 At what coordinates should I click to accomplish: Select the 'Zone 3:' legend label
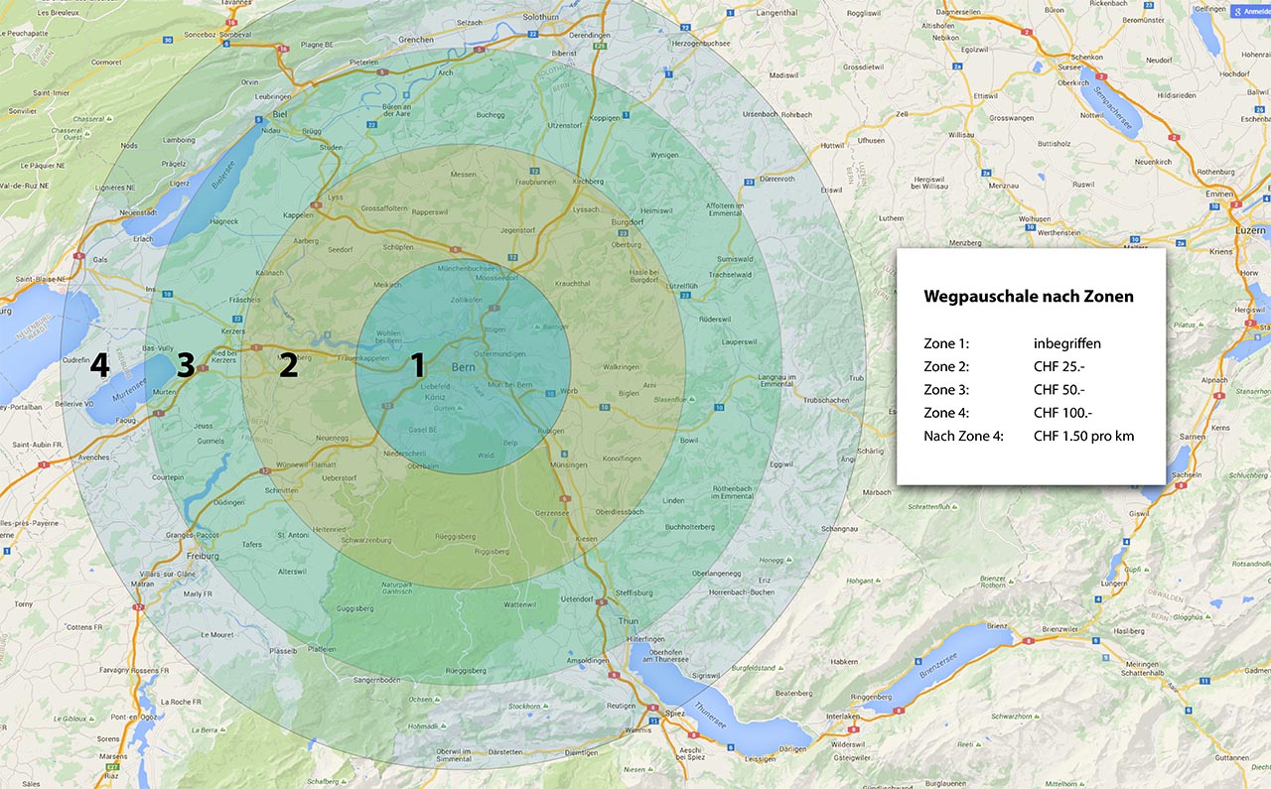pos(946,389)
